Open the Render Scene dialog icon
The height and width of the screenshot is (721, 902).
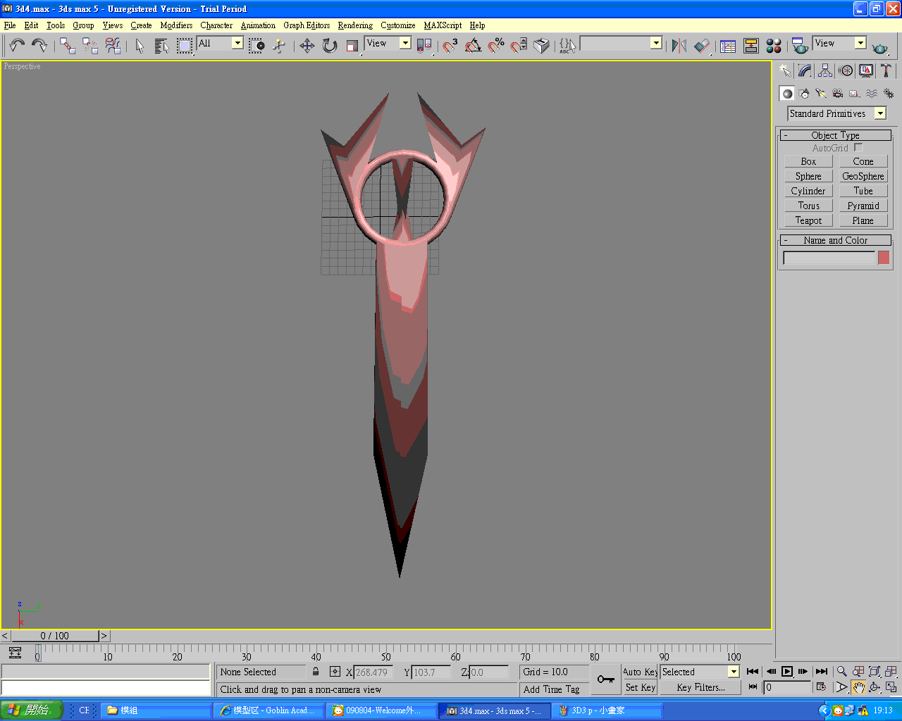tap(800, 46)
